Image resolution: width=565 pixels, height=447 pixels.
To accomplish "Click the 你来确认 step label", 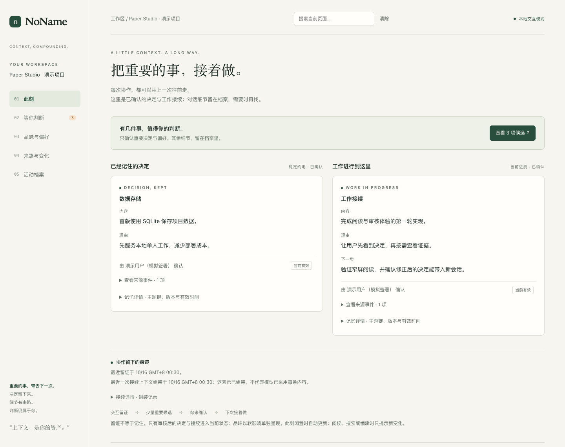I will tap(199, 412).
